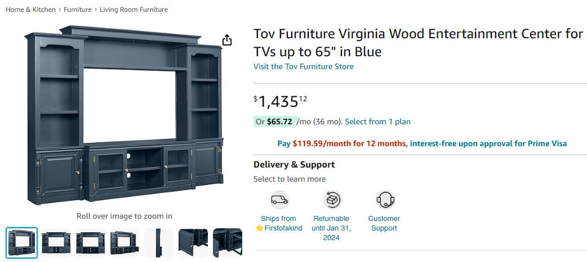Open the Living Room Furniture breadcrumb

click(x=134, y=10)
